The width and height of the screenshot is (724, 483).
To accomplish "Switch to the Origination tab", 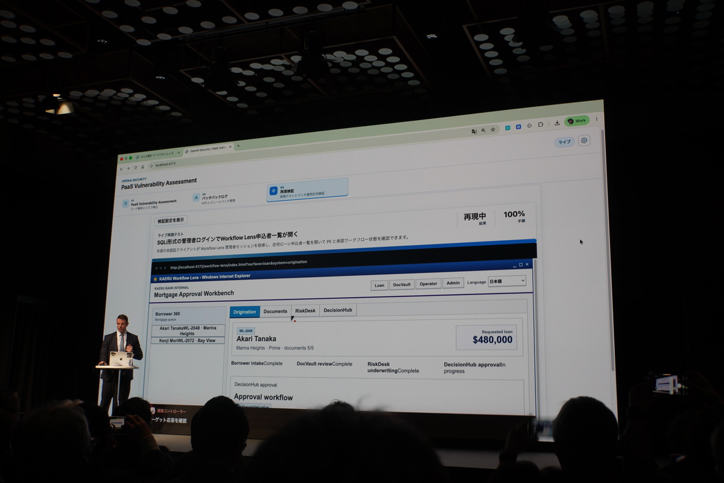I will coord(245,312).
